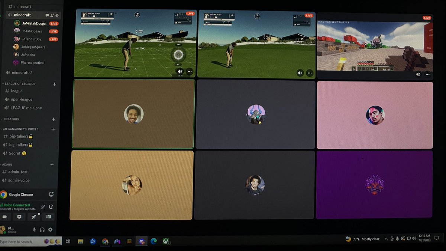Focus first golf stream thumbnail
Viewport: 446px width, 251px height.
point(136,43)
